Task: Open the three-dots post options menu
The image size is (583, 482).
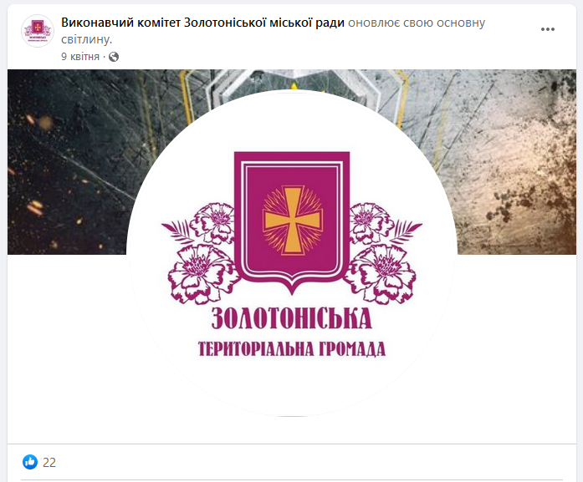Action: (547, 29)
